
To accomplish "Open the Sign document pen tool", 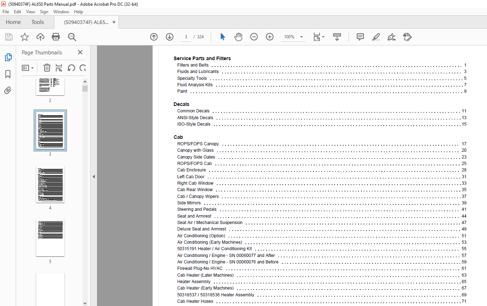I will [391, 37].
